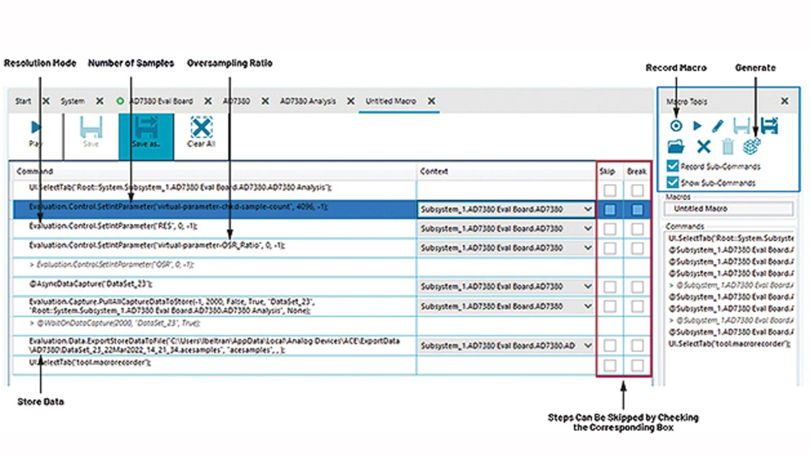Uncheck the Record Sub-Commands checkbox

coord(673,166)
